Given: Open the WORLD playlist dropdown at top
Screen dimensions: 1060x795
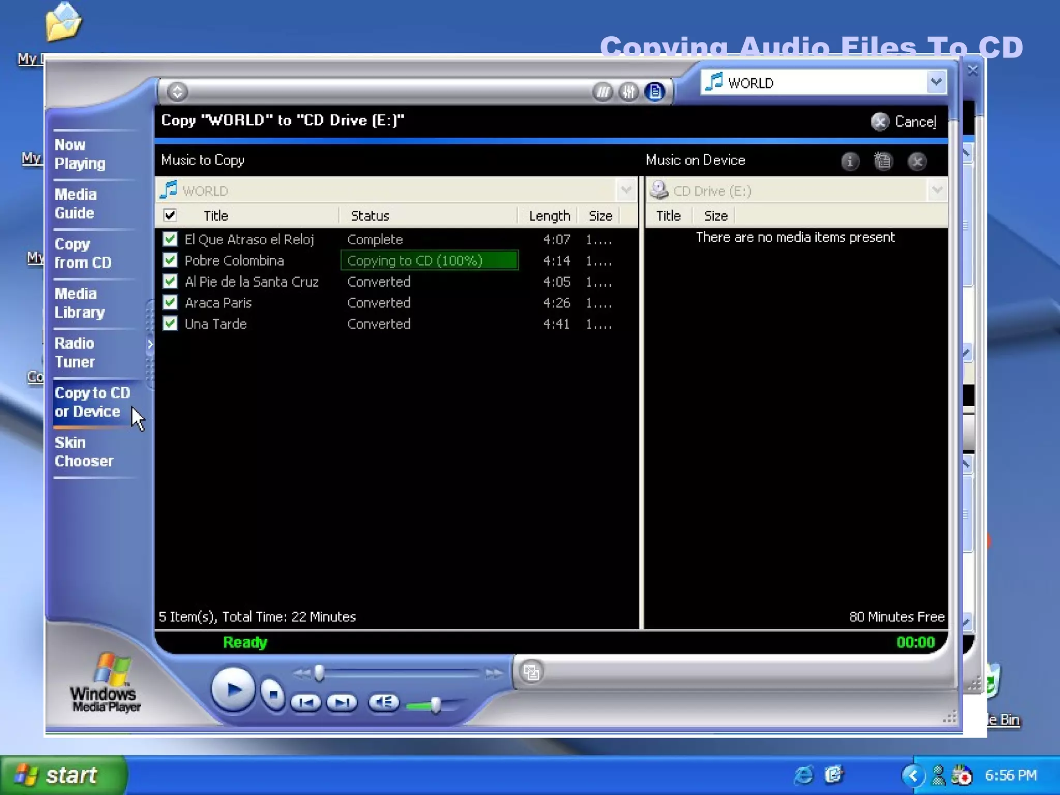Looking at the screenshot, I should coord(936,82).
